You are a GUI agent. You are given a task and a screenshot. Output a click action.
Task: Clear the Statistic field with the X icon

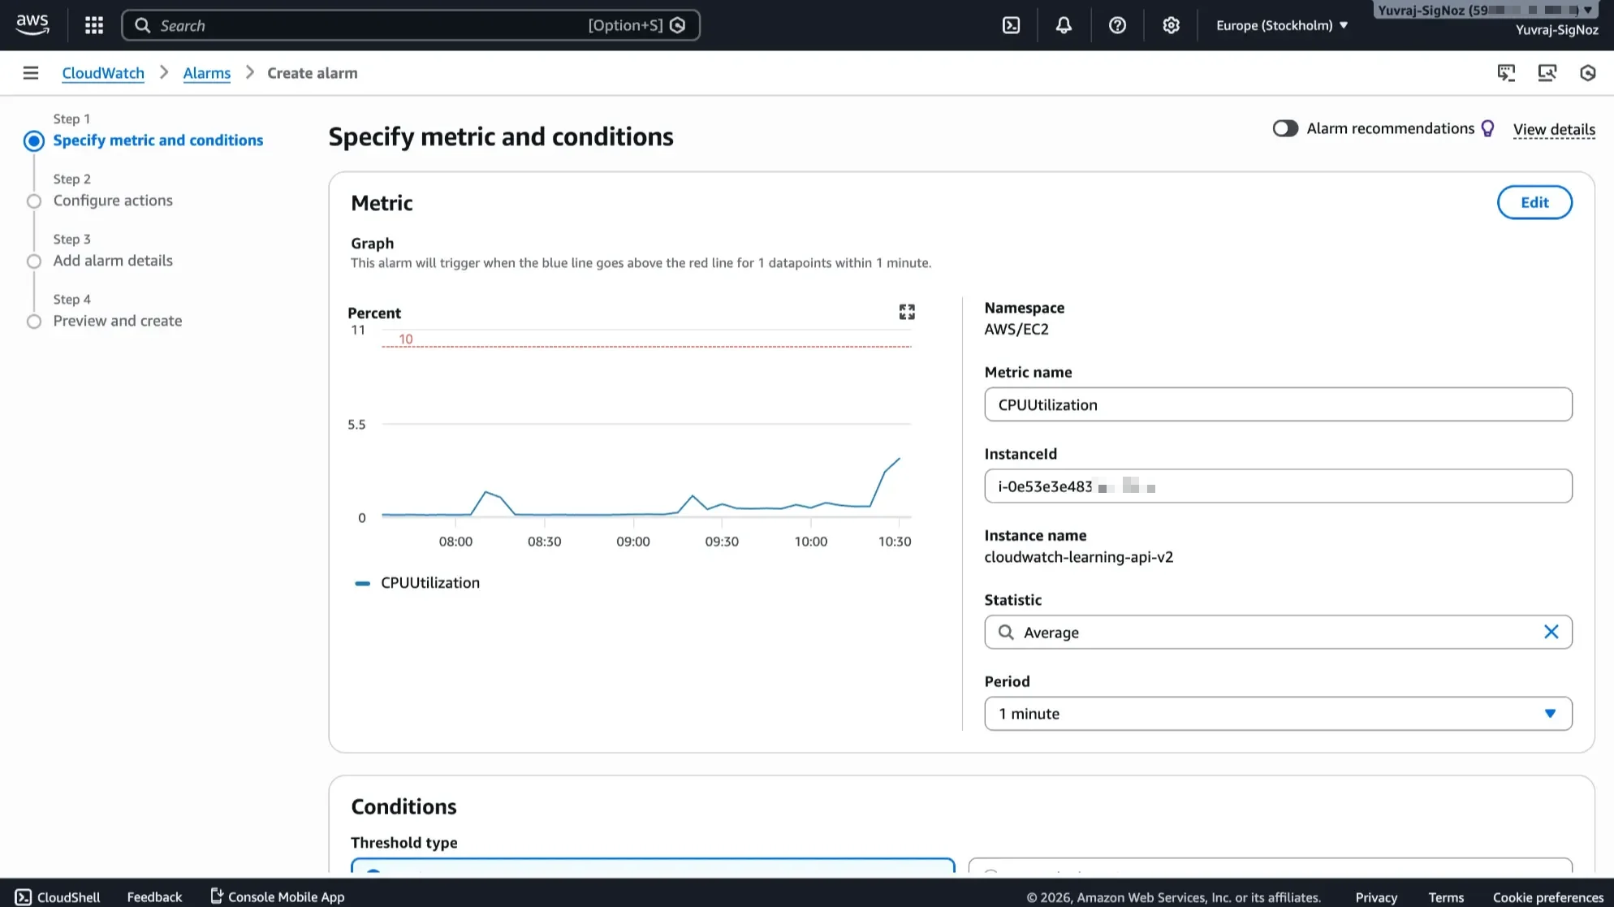1551,632
